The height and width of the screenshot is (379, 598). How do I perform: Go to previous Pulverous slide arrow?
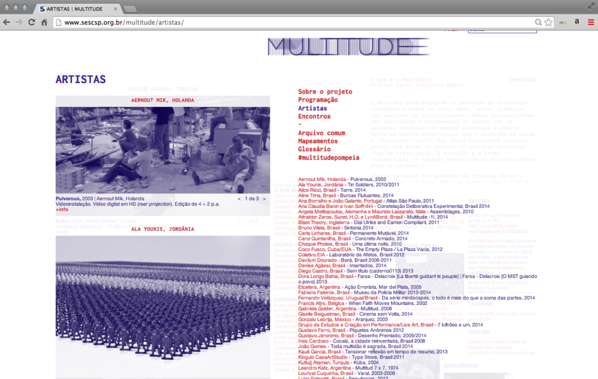pos(239,199)
